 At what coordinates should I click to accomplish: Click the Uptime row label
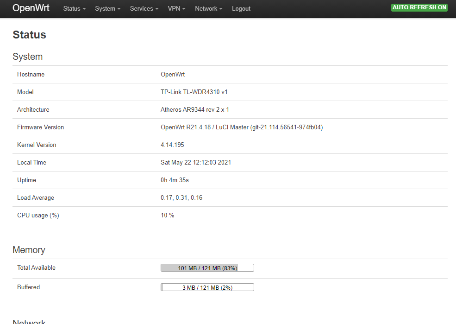pos(26,180)
